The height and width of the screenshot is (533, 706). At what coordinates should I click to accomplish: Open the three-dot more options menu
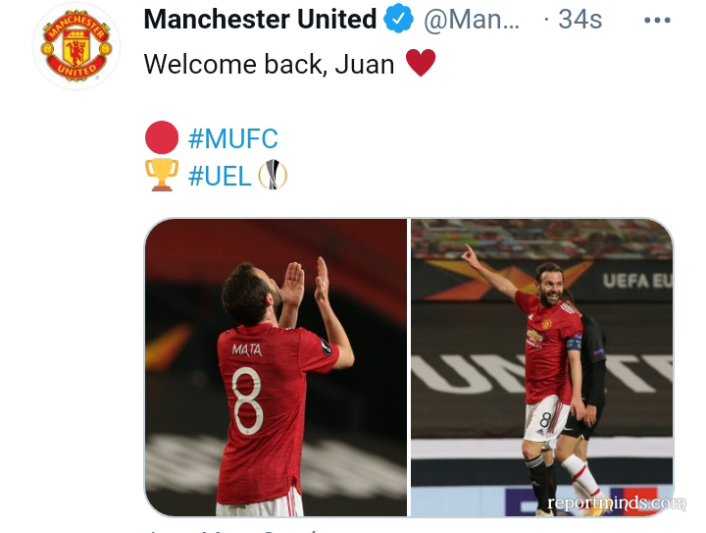pyautogui.click(x=657, y=21)
